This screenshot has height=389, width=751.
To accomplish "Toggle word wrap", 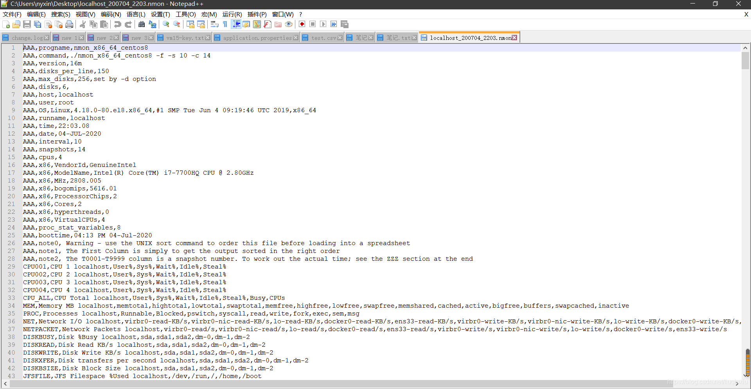I will click(x=215, y=24).
